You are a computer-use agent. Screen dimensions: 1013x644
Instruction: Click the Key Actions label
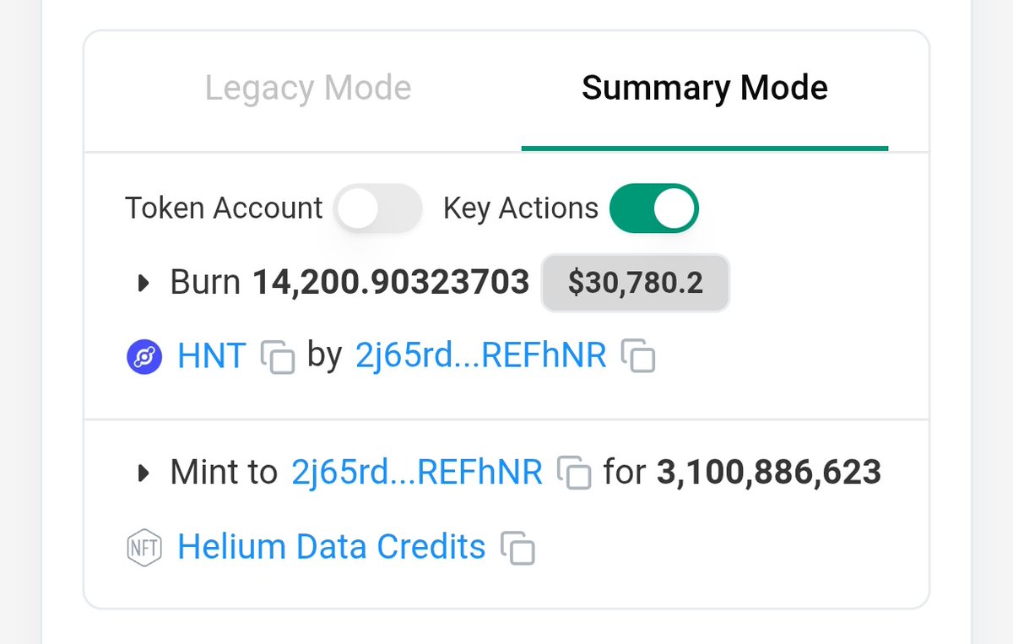point(521,208)
